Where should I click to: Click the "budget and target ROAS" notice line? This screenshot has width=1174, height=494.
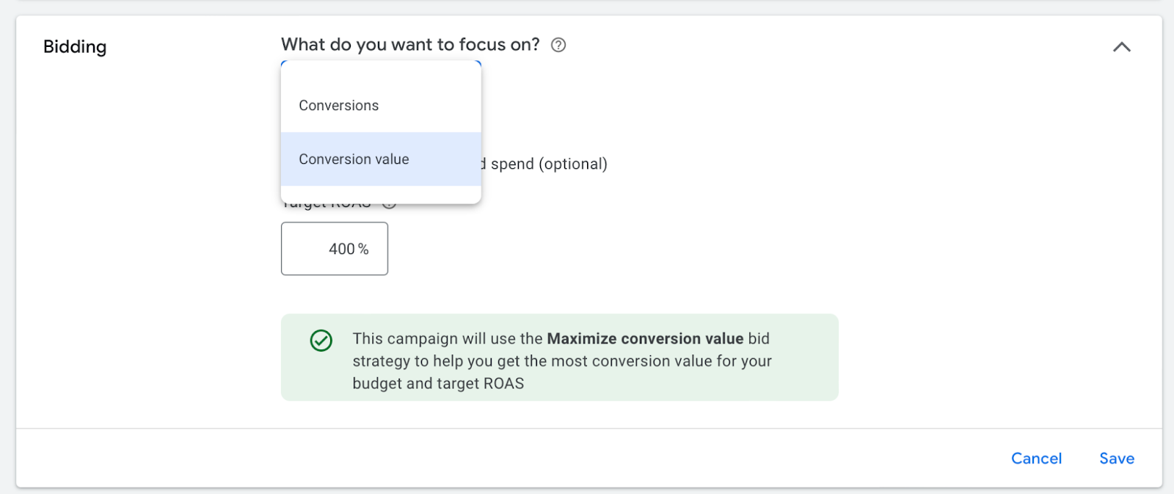click(x=438, y=384)
